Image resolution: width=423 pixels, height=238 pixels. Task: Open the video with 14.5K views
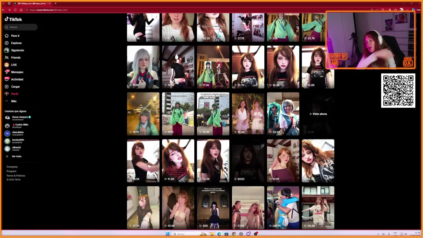[213, 161]
